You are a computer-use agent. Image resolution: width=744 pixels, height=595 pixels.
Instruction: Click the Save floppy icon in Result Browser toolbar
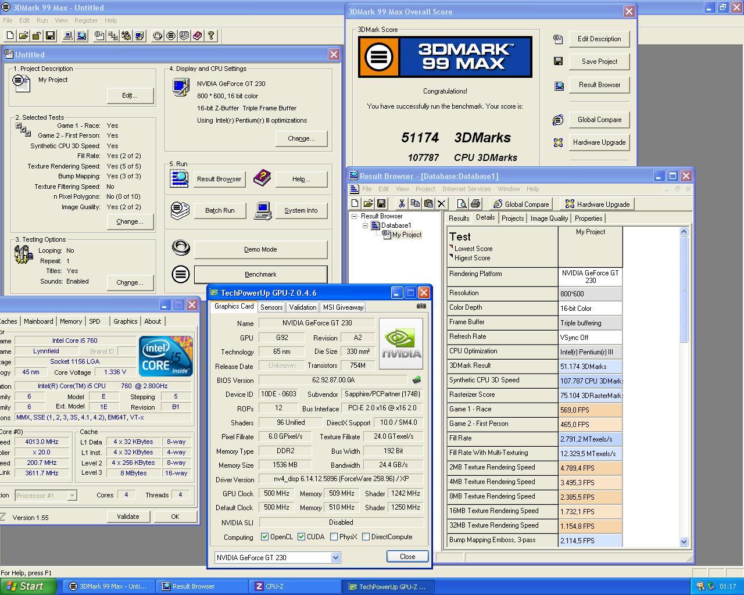coord(381,204)
